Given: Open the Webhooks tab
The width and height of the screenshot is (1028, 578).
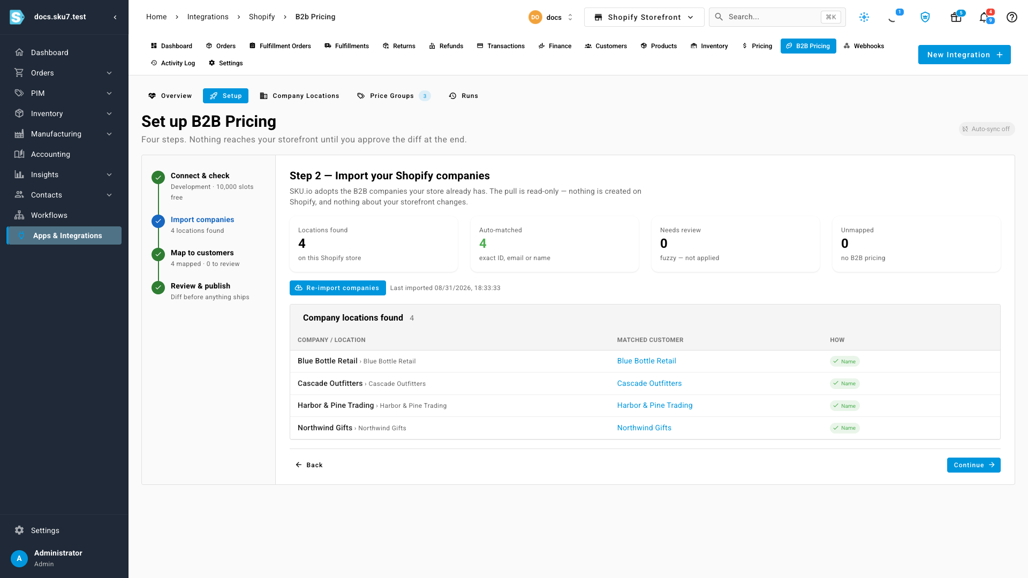Looking at the screenshot, I should (x=864, y=46).
